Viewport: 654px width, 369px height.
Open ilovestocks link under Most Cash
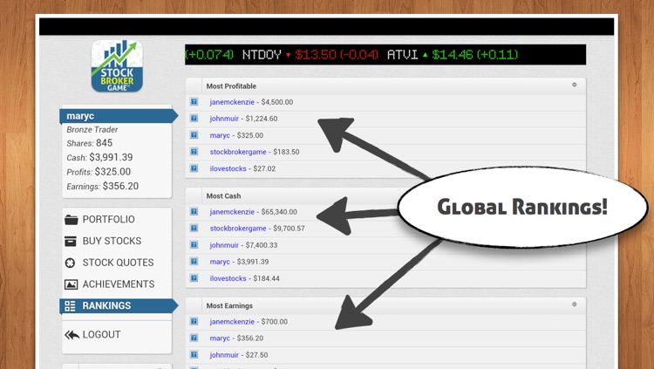228,278
